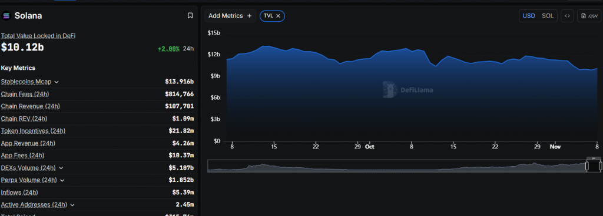This screenshot has width=603, height=216.
Task: Click the right range slider handle
Action: 600,166
